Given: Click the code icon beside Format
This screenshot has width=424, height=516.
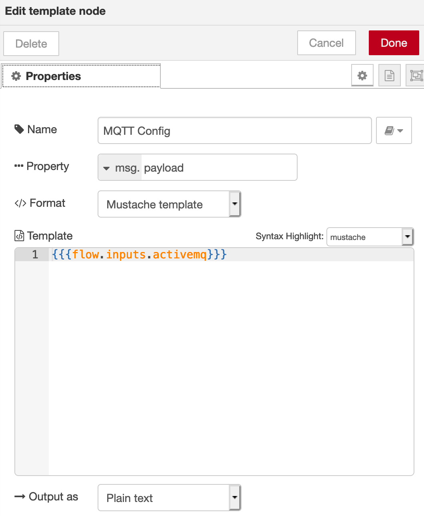Looking at the screenshot, I should 20,203.
